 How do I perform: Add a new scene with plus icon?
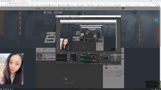57,62
